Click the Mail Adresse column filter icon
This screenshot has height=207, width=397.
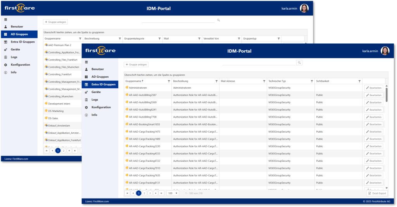264,81
